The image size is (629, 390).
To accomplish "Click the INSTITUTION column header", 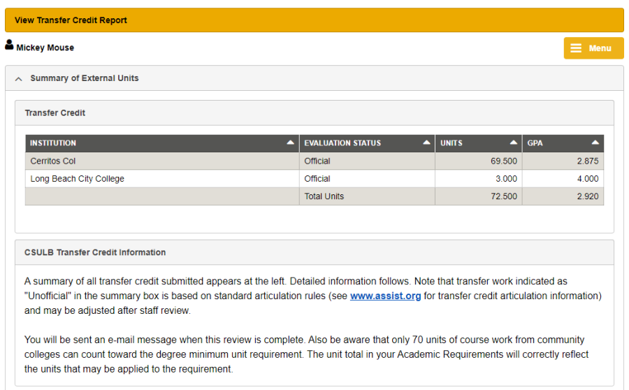I will (x=162, y=143).
